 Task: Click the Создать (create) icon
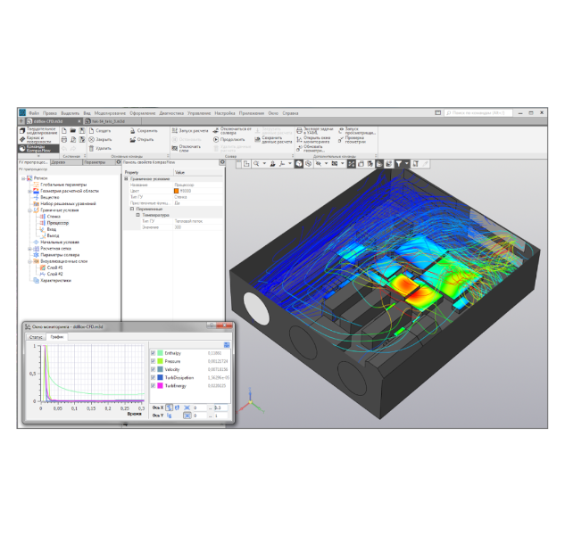(x=91, y=130)
